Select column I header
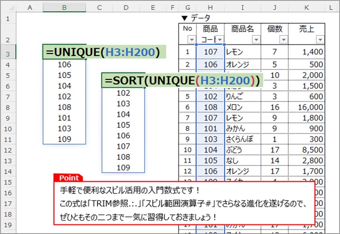 pyautogui.click(x=242, y=7)
